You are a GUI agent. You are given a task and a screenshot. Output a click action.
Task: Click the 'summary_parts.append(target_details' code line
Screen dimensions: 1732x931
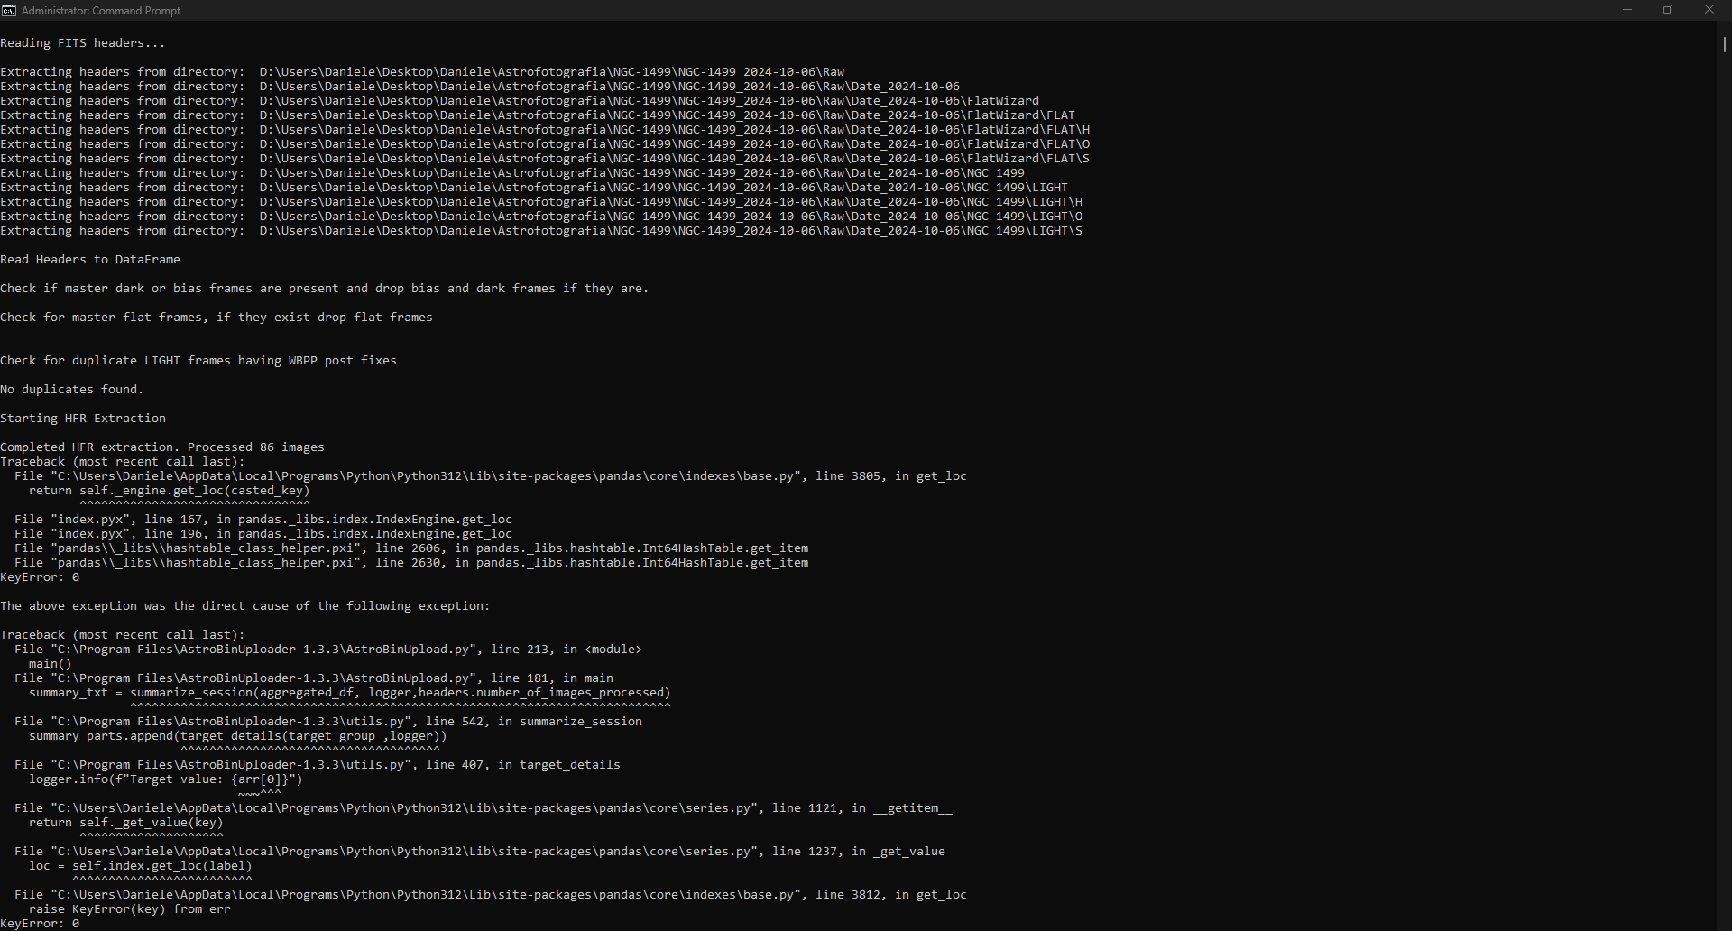click(238, 736)
